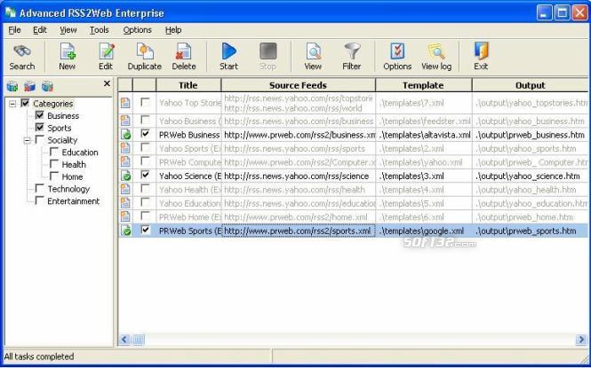
Task: Sort by the Title column header
Action: point(188,85)
